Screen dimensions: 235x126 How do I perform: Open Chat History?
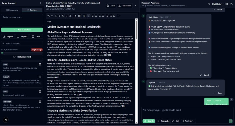point(215,4)
